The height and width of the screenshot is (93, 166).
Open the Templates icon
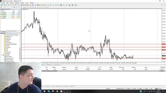75,5
